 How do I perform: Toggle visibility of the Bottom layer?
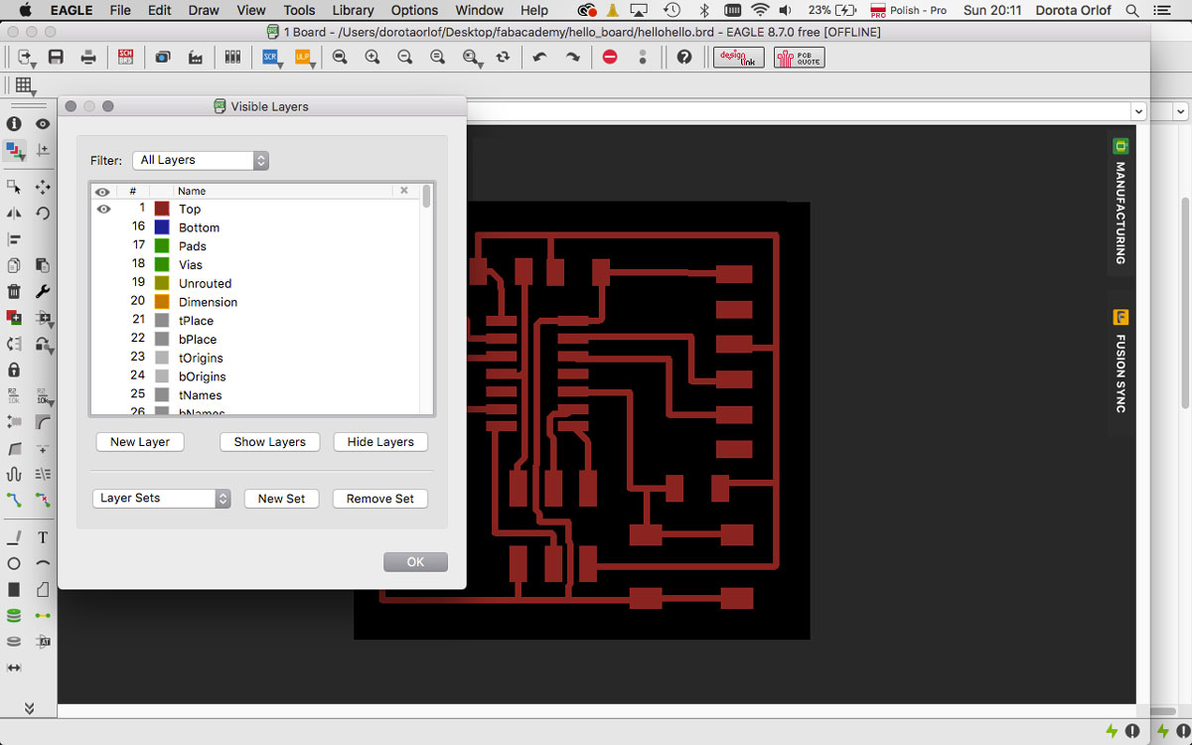coord(103,227)
